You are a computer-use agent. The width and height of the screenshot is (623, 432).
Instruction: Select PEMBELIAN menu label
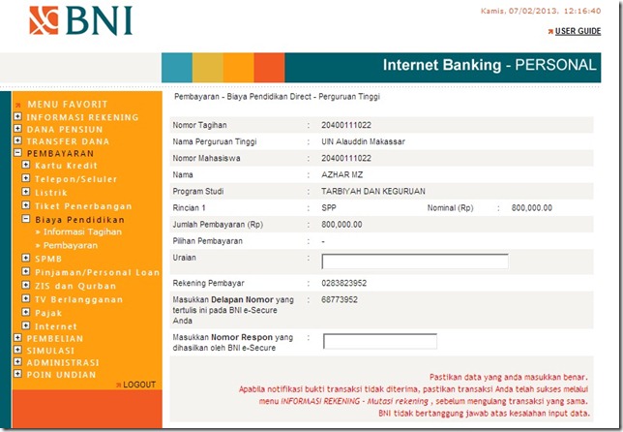point(55,338)
